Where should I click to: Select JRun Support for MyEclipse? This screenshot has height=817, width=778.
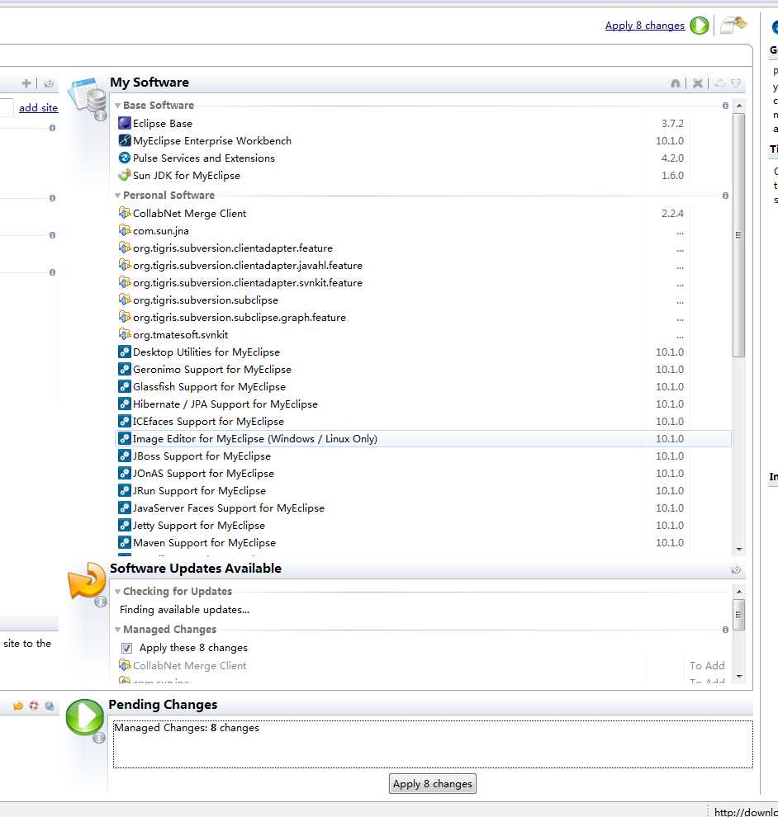click(199, 490)
